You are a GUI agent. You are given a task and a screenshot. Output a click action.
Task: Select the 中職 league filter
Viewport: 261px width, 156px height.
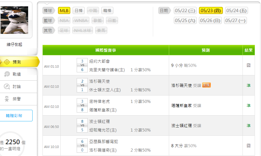pos(93,11)
